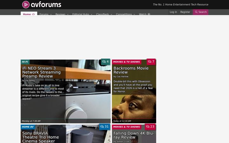Click Movies & TV Shows tag on Backrooms card
The height and width of the screenshot is (143, 229).
127,62
